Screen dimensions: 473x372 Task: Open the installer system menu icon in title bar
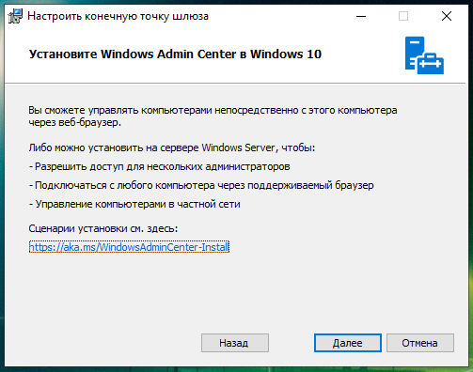[x=15, y=16]
